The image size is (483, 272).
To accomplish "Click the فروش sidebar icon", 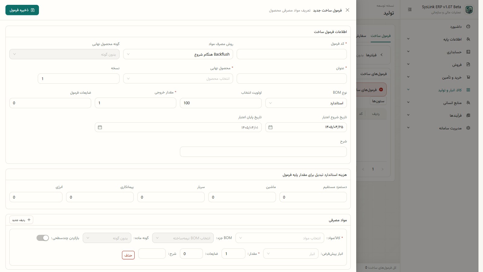I will pyautogui.click(x=468, y=65).
